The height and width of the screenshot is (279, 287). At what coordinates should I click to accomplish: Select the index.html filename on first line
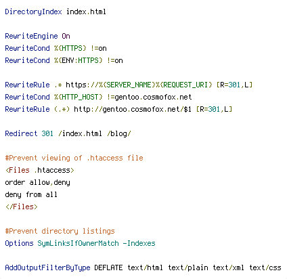[x=86, y=12]
